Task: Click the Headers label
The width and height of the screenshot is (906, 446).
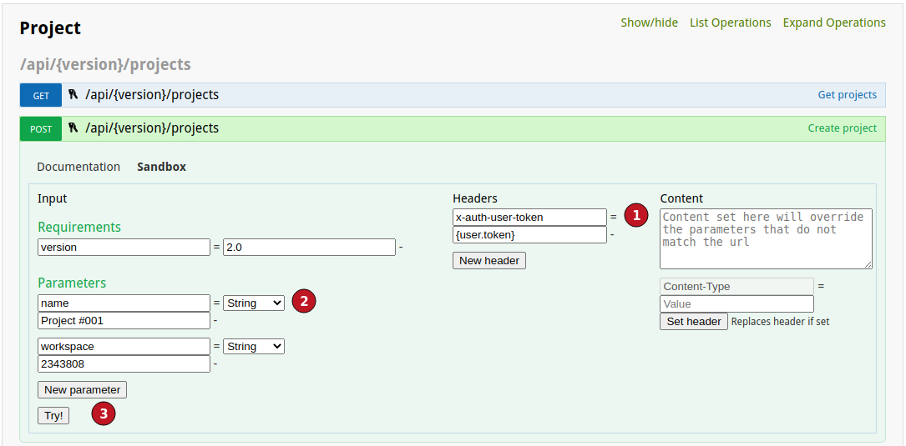Action: (475, 198)
